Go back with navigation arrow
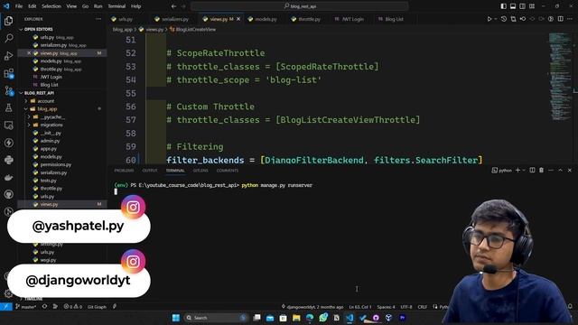Image resolution: width=578 pixels, height=325 pixels. click(x=173, y=6)
